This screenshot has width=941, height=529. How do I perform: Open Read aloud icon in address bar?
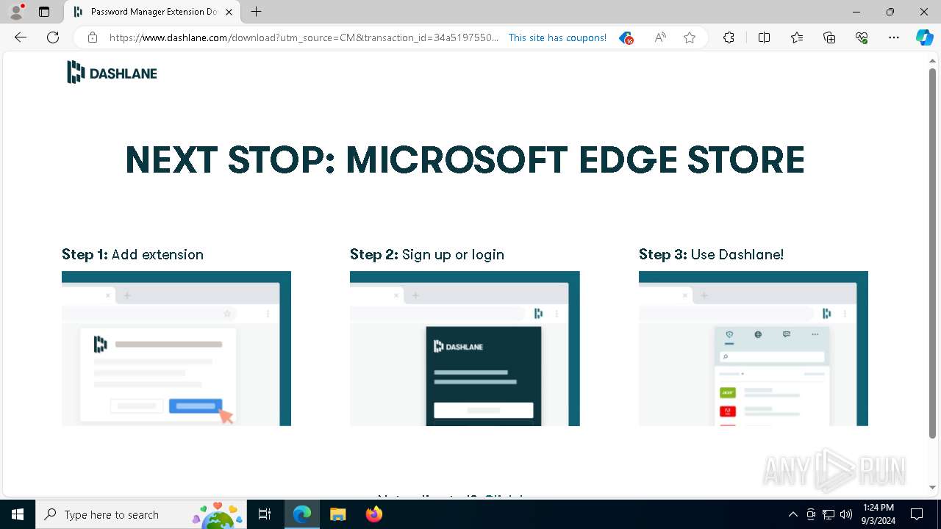pos(660,37)
